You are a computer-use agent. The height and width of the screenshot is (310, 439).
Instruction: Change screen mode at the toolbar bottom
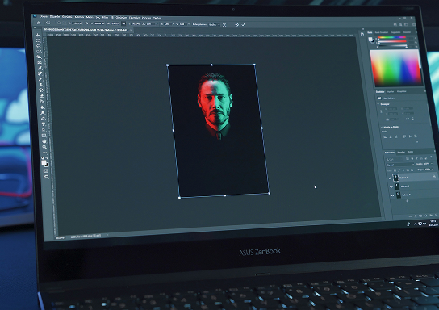(x=46, y=177)
